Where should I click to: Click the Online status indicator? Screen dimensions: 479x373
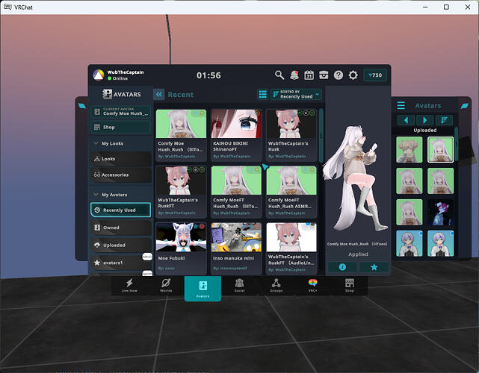[117, 78]
